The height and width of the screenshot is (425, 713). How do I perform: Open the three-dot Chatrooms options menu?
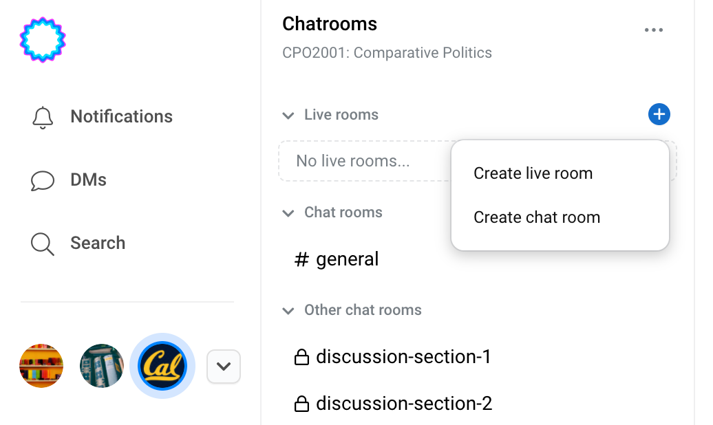click(x=653, y=30)
